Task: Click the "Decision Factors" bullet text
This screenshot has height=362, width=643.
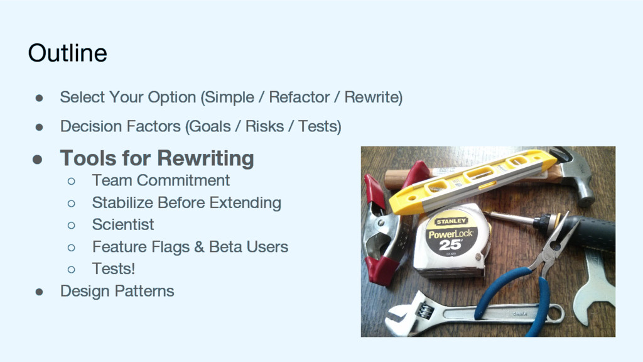Action: pyautogui.click(x=200, y=126)
